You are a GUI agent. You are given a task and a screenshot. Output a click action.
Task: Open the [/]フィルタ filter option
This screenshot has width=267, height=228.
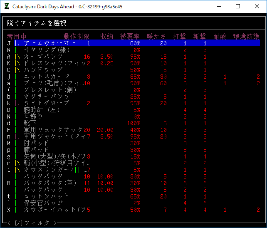pos(31,223)
